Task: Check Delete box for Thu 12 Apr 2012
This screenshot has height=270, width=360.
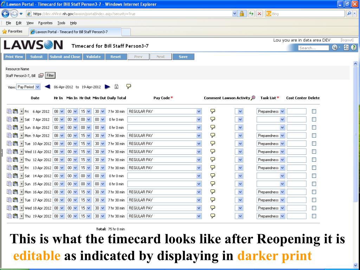Action: (314, 160)
